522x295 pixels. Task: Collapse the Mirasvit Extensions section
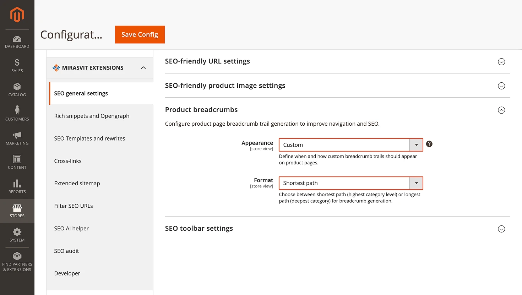pyautogui.click(x=143, y=67)
